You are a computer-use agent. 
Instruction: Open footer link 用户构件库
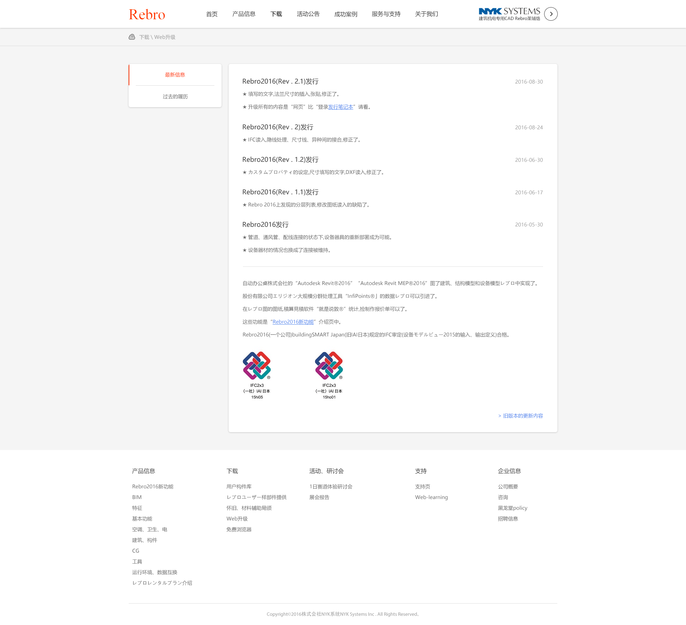(x=239, y=486)
